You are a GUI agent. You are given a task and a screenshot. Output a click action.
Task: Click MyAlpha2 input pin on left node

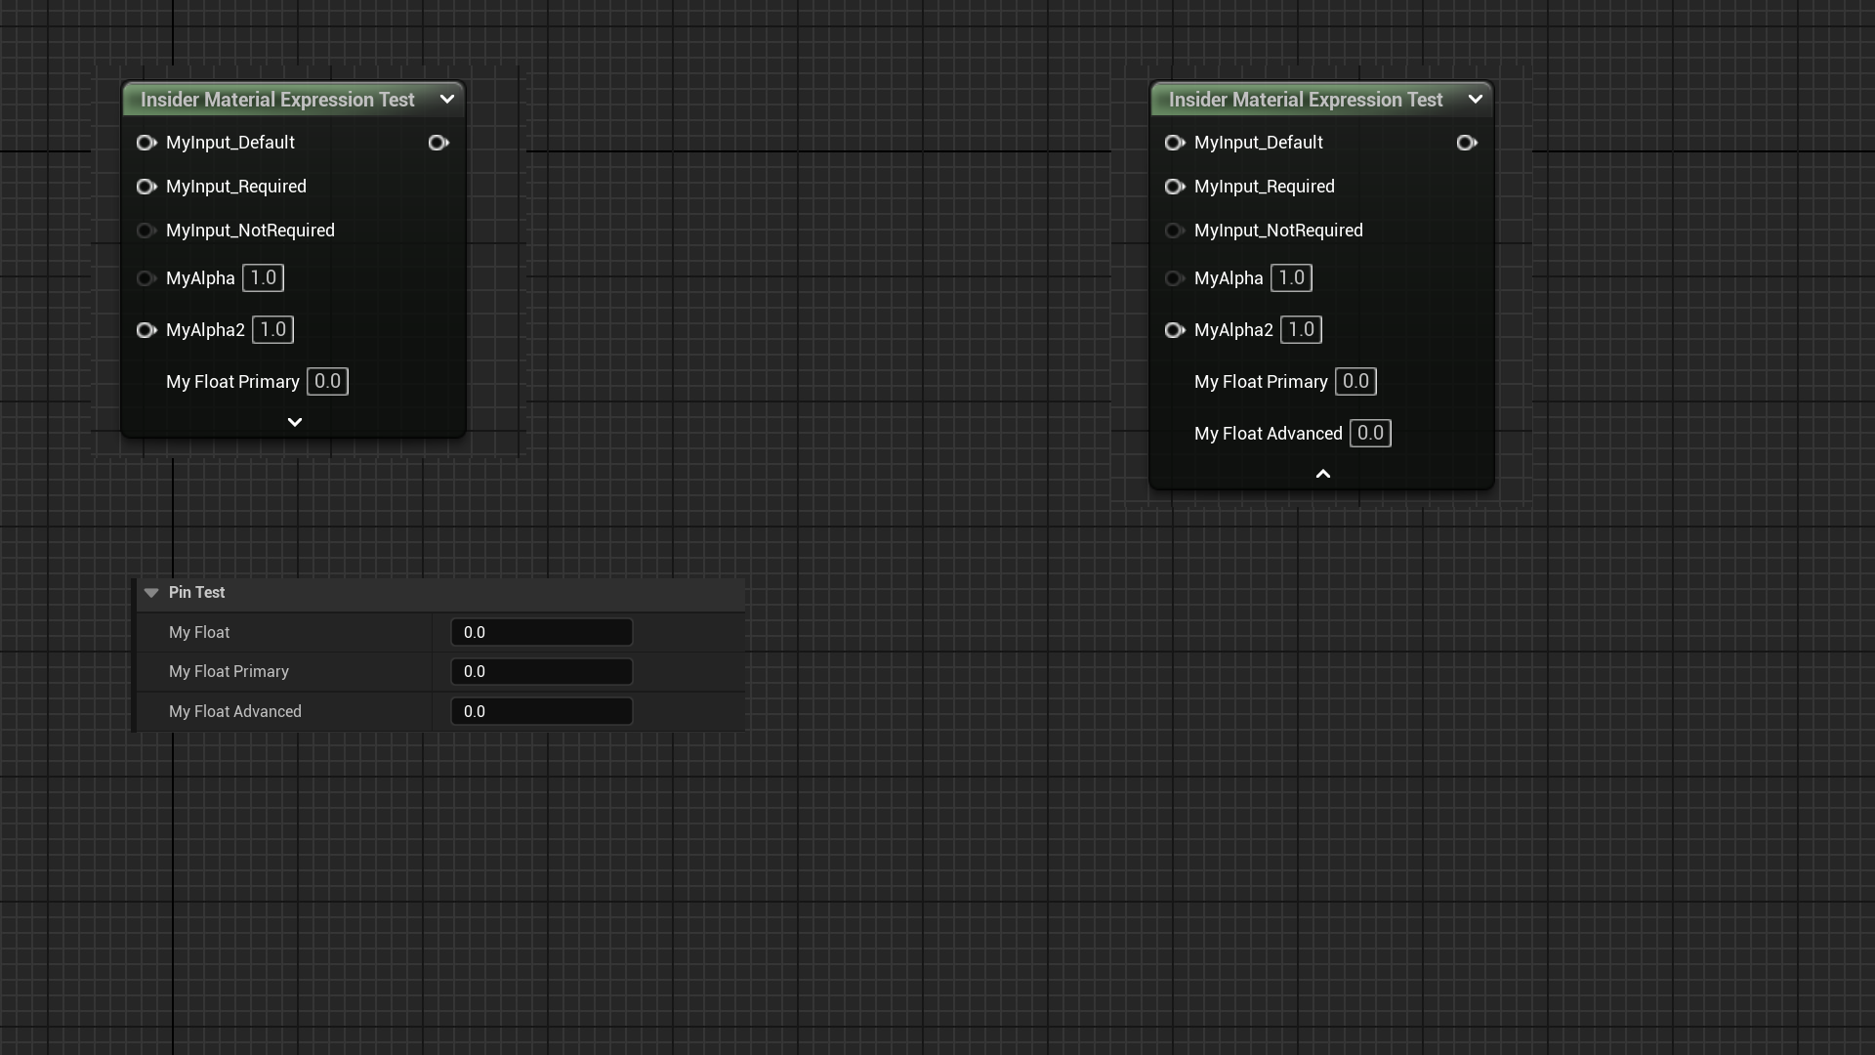coord(146,330)
